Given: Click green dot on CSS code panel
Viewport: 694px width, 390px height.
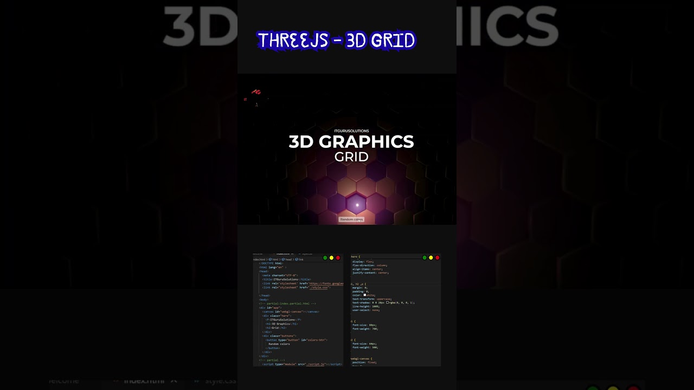Looking at the screenshot, I should click(x=425, y=258).
